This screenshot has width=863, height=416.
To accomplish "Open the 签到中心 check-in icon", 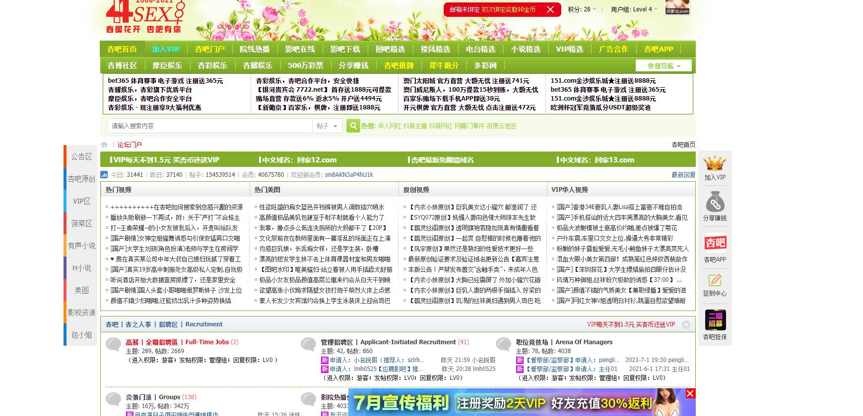I will point(715,280).
